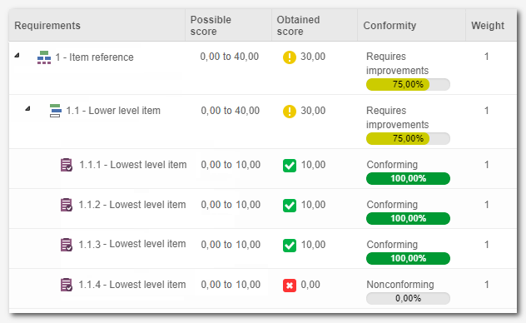Click weight value 1 of Lower level item

click(486, 111)
